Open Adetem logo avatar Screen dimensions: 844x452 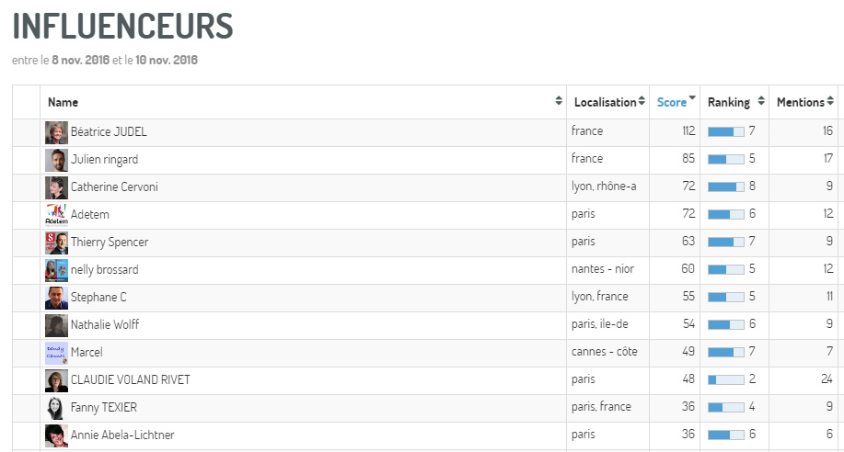click(x=56, y=215)
